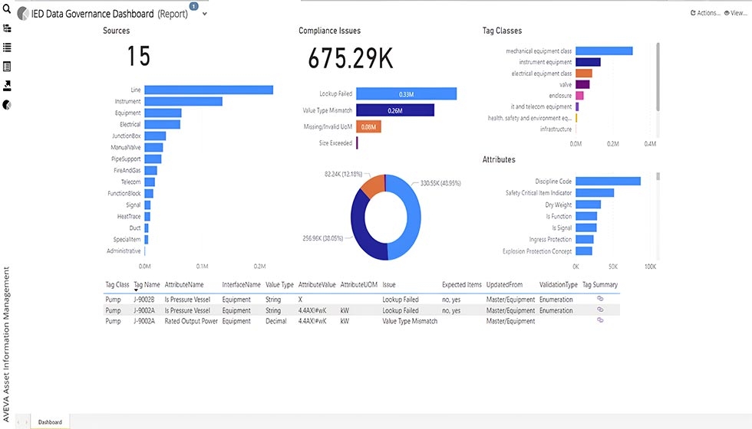Open the View... menu
This screenshot has width=752, height=429.
pyautogui.click(x=735, y=13)
